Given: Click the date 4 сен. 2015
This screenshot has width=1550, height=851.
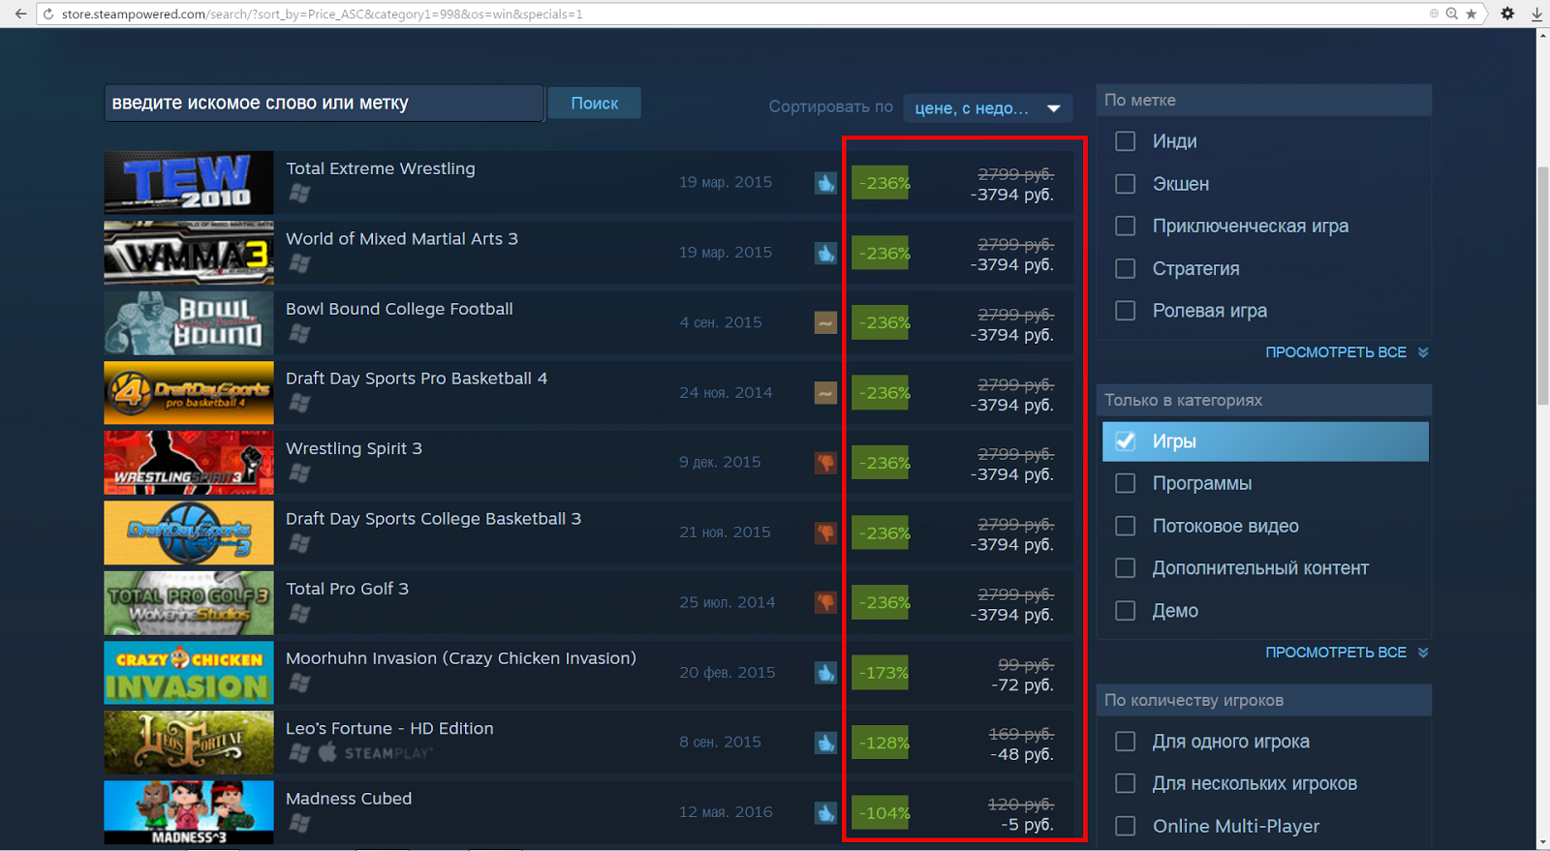Looking at the screenshot, I should coord(721,322).
